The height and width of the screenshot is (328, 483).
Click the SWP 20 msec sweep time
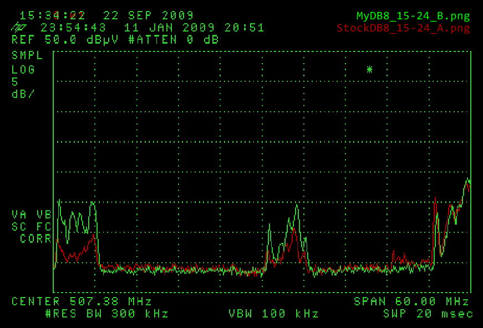coord(428,314)
